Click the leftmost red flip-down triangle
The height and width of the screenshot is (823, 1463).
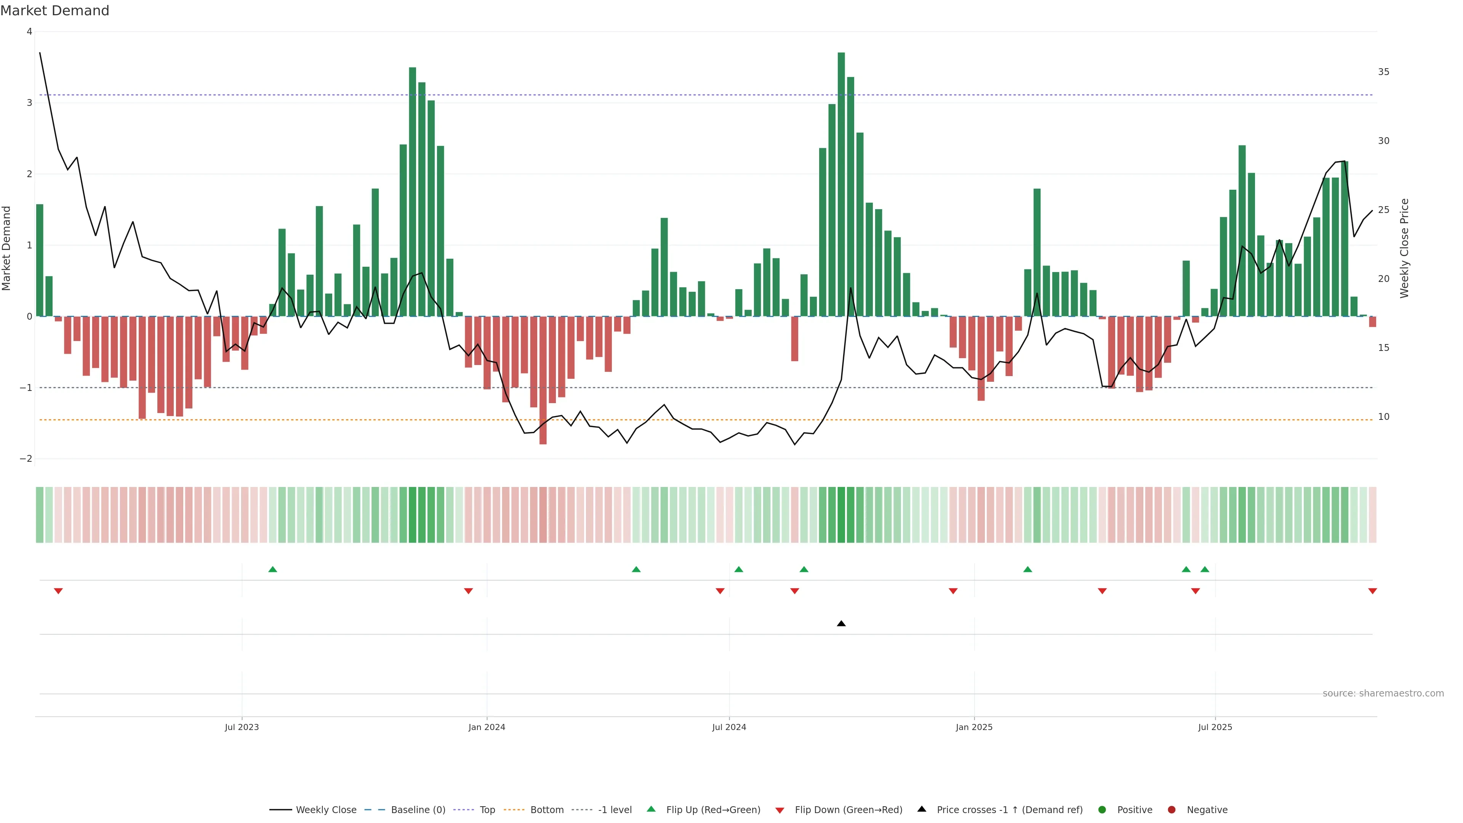coord(58,591)
